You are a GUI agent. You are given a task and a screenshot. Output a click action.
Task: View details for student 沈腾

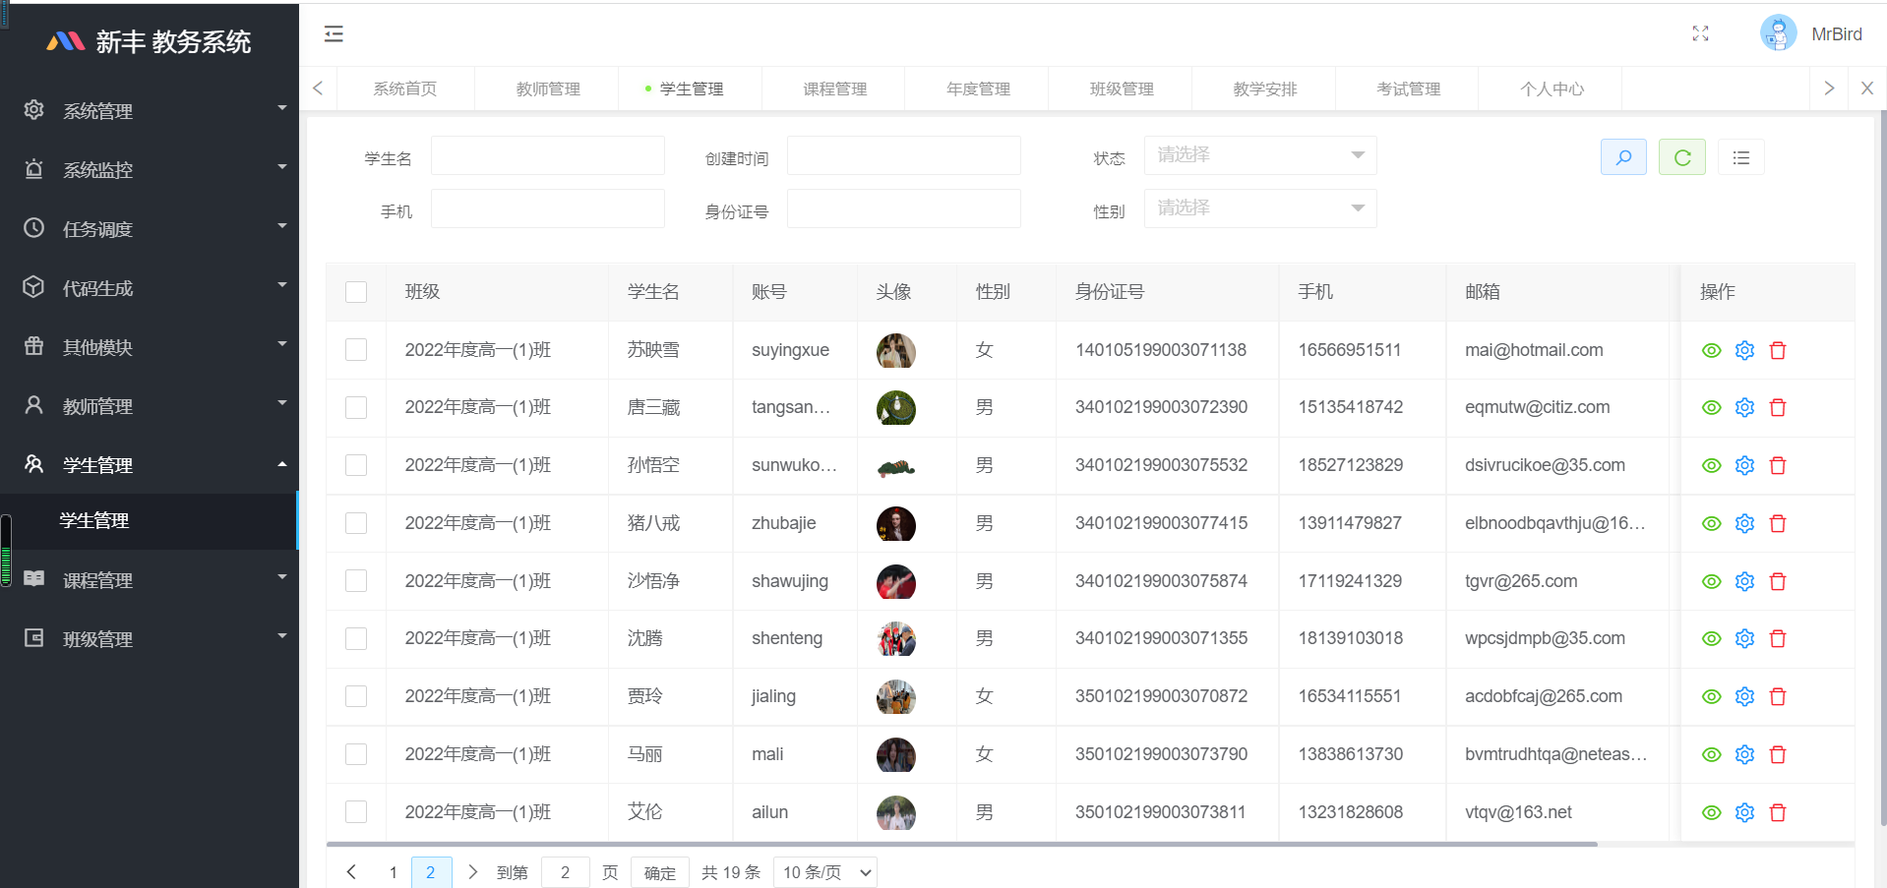pos(1712,639)
